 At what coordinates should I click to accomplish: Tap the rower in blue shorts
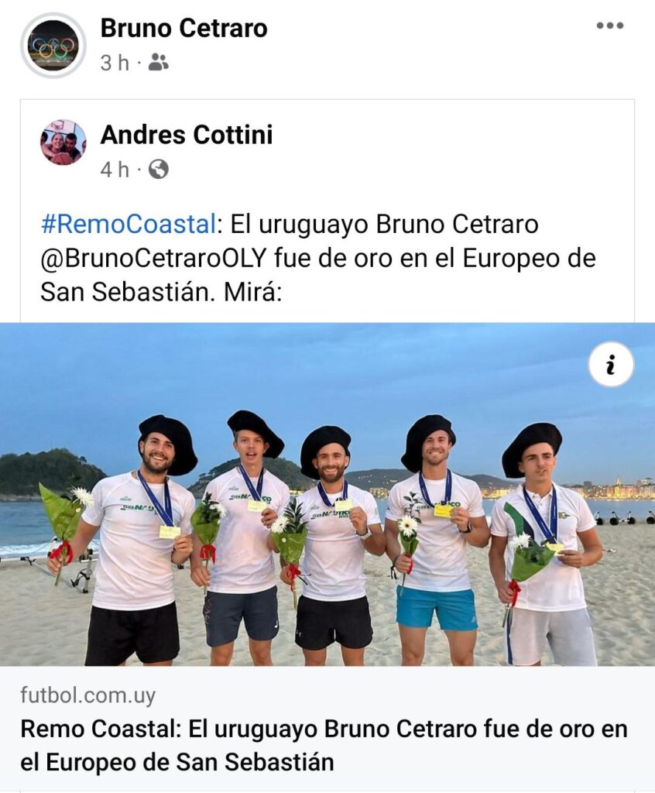point(435,539)
